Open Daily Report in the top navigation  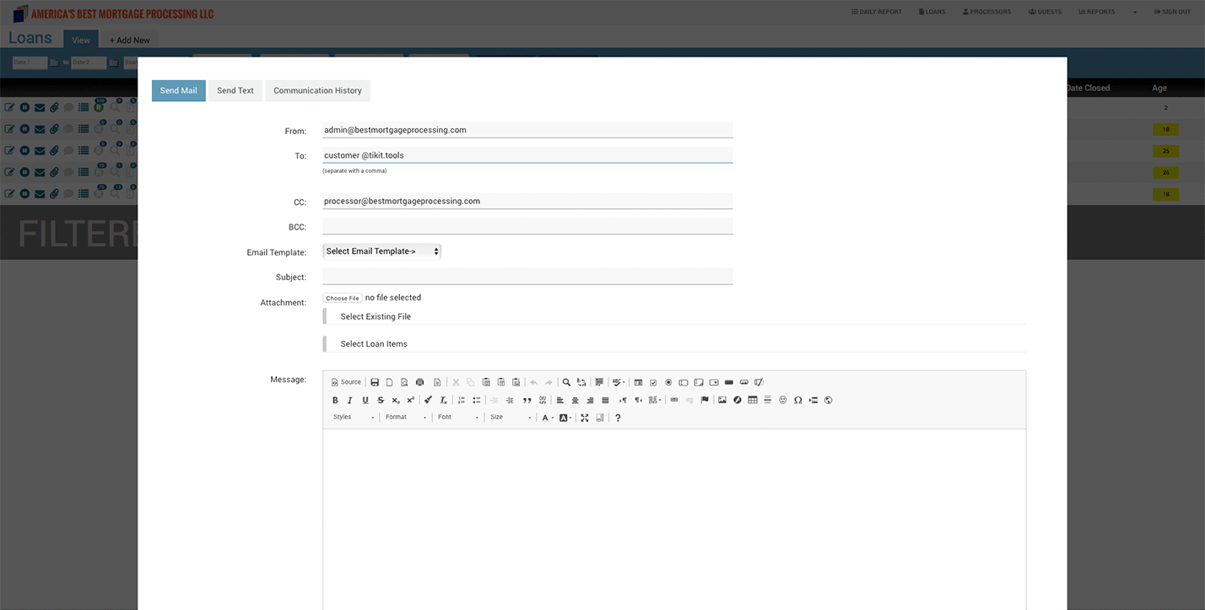877,12
